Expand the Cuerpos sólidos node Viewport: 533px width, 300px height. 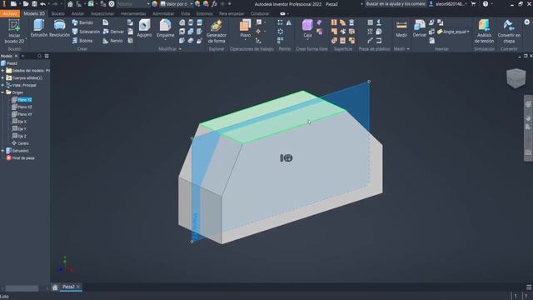click(2, 77)
